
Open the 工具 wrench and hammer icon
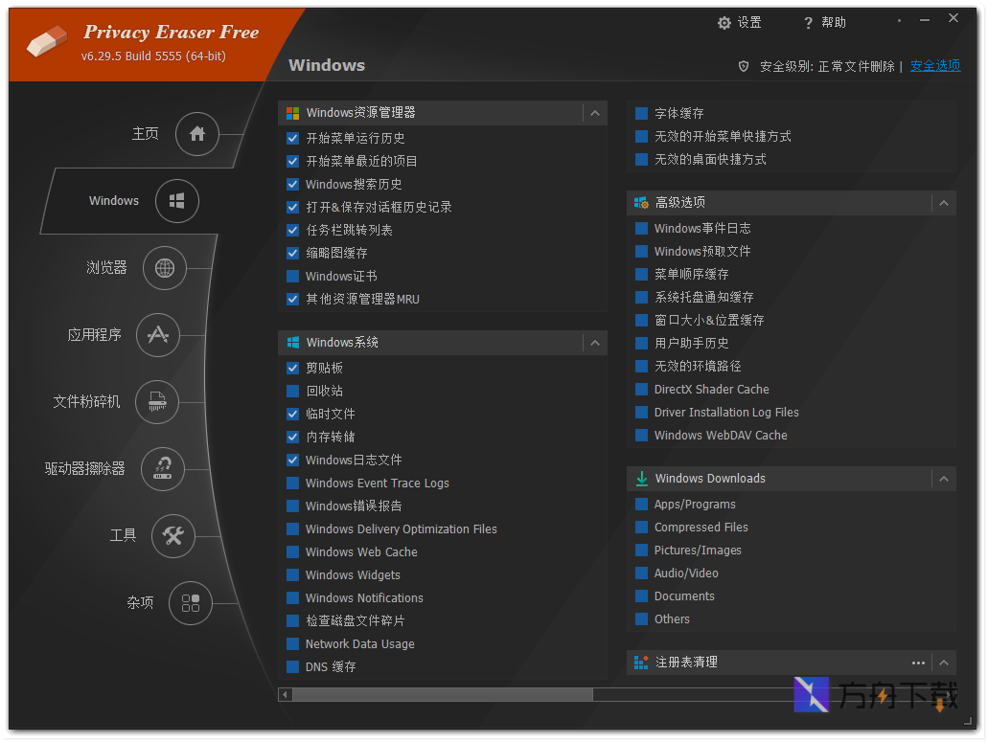pyautogui.click(x=172, y=535)
